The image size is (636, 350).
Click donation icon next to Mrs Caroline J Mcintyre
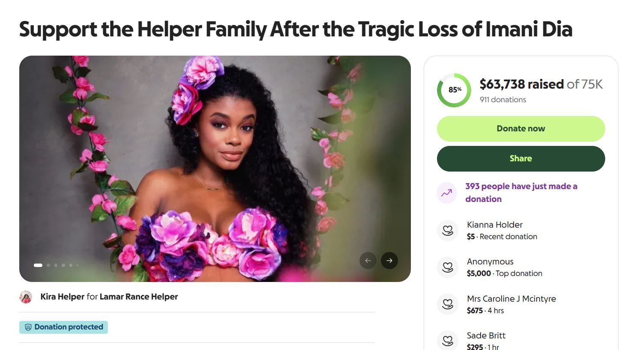pyautogui.click(x=448, y=304)
